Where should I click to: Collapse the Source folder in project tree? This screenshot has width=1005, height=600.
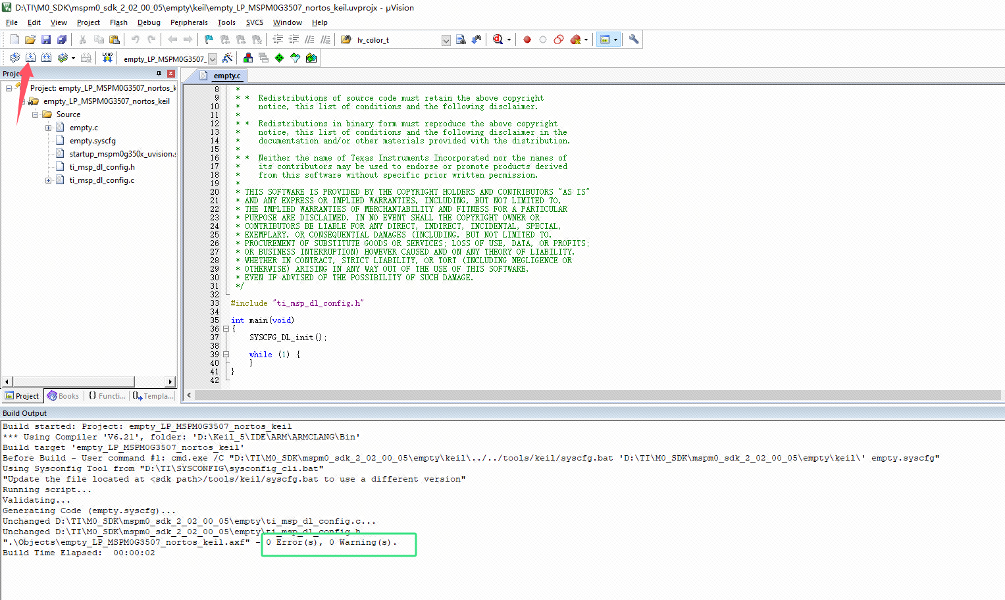(x=35, y=114)
